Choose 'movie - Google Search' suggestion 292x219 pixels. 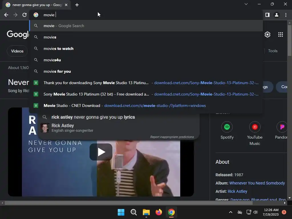point(146,26)
